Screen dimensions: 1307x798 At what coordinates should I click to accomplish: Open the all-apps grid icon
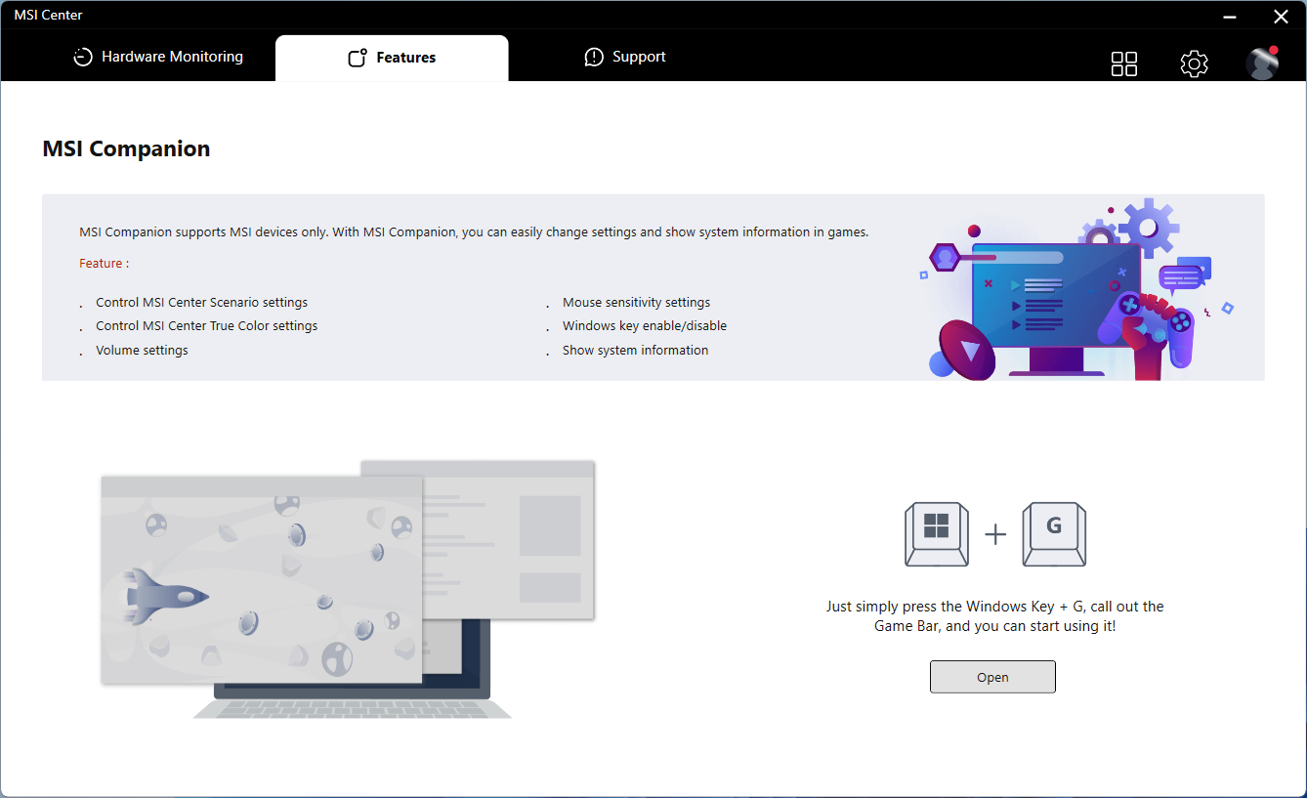click(x=1124, y=63)
